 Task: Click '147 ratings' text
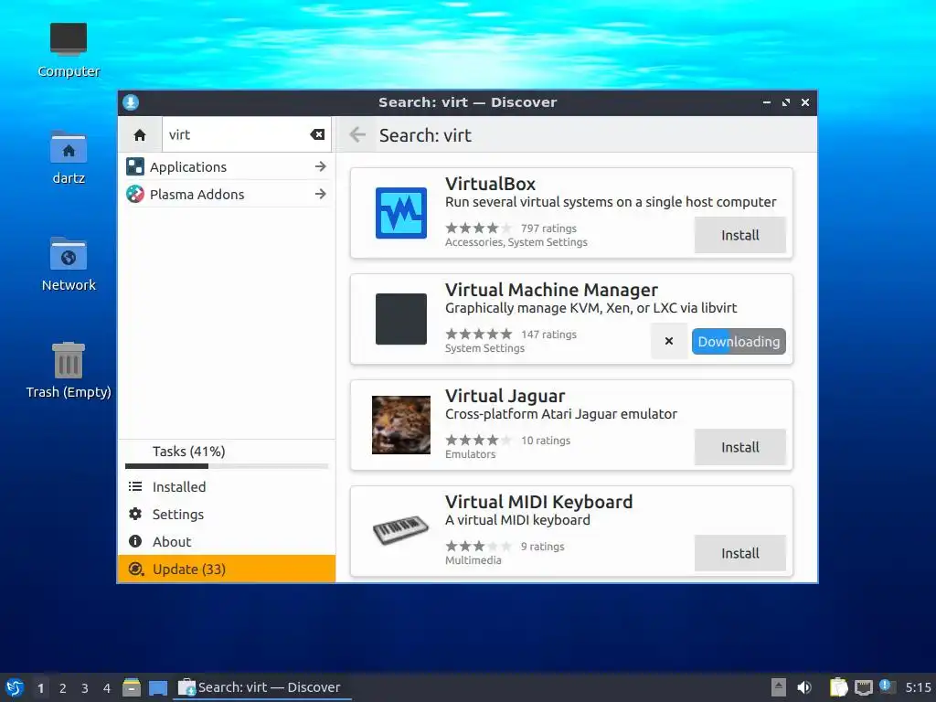click(x=548, y=335)
